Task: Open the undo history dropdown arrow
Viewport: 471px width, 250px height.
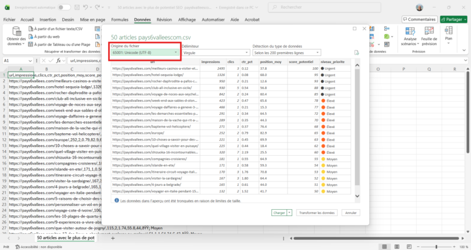Action: (90, 7)
